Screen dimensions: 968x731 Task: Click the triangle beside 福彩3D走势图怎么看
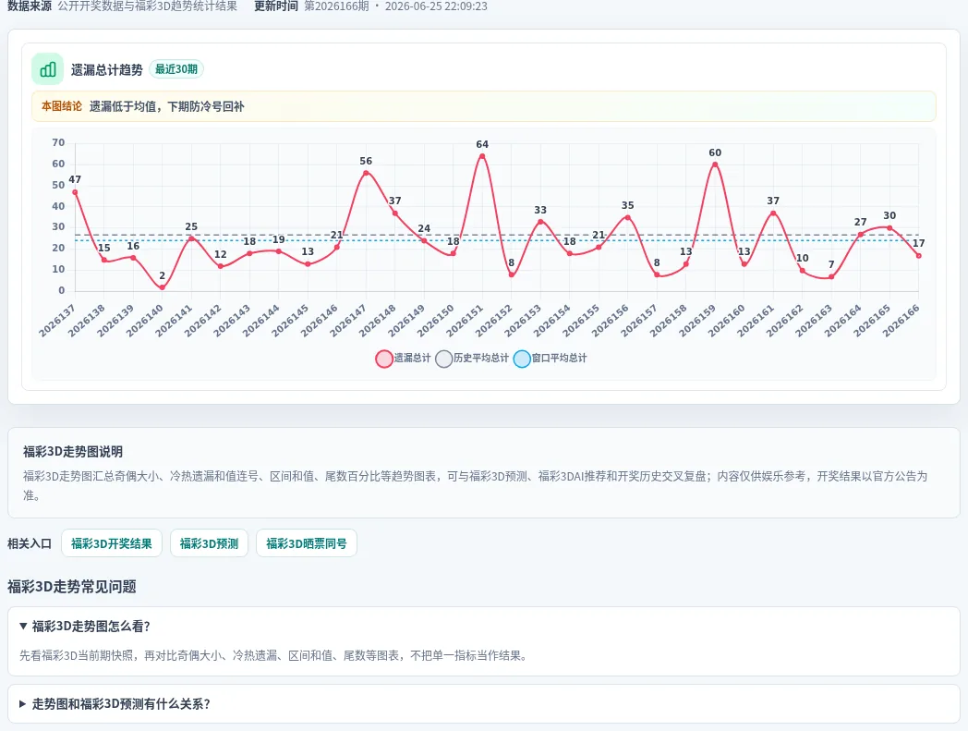coord(23,626)
